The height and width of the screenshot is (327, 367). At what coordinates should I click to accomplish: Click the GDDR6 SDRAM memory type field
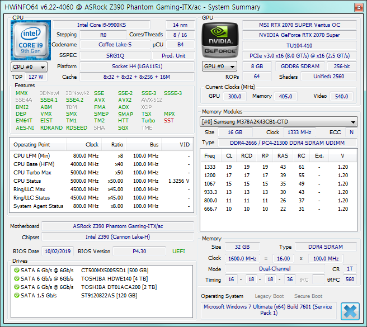pos(300,67)
